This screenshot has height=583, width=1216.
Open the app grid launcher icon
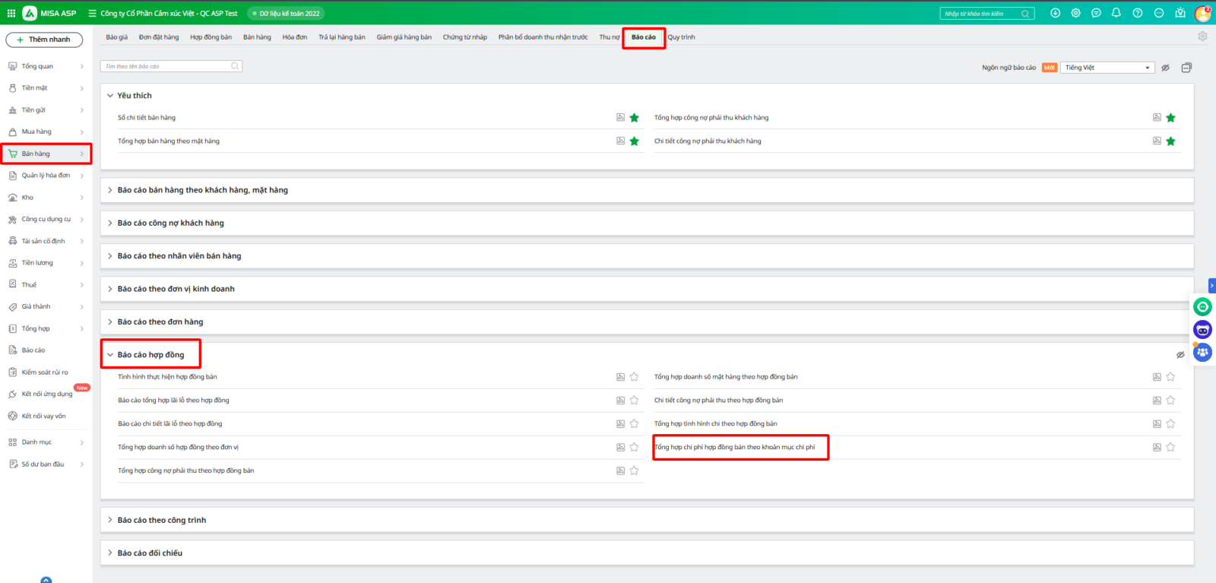point(11,13)
